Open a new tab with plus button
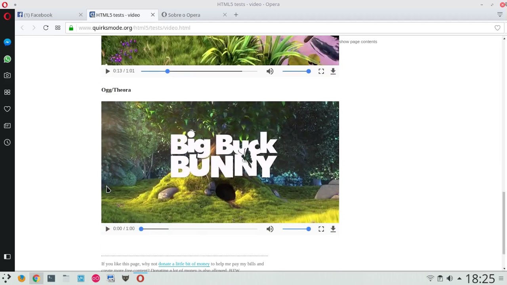 pyautogui.click(x=236, y=15)
